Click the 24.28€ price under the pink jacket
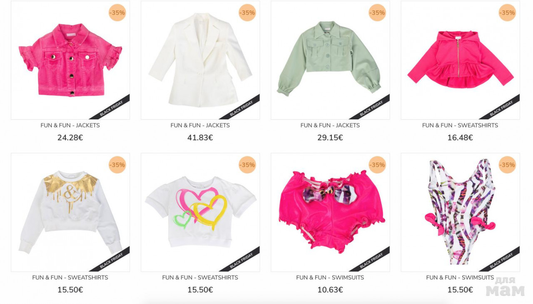Image resolution: width=533 pixels, height=304 pixels. (70, 138)
